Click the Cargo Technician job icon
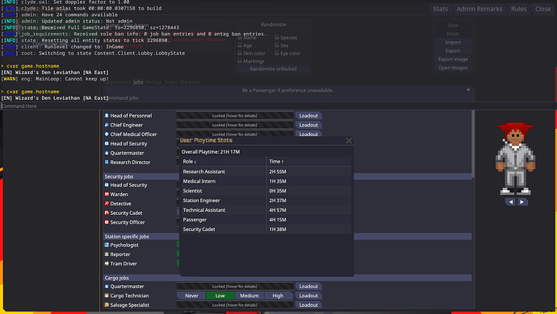This screenshot has height=314, width=557. pos(107,295)
